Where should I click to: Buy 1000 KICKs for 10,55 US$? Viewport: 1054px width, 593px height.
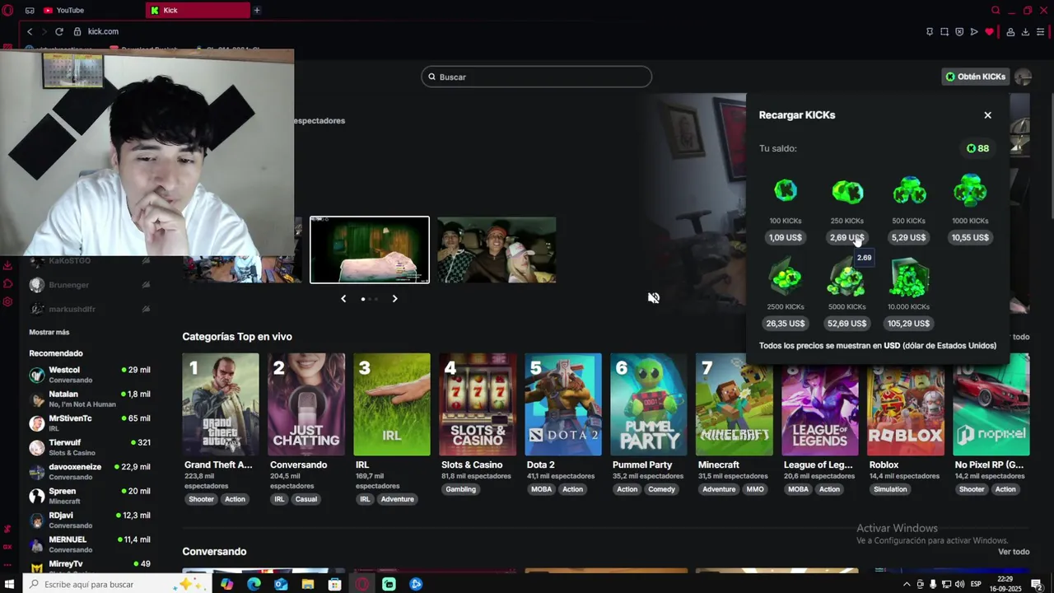[x=970, y=237]
